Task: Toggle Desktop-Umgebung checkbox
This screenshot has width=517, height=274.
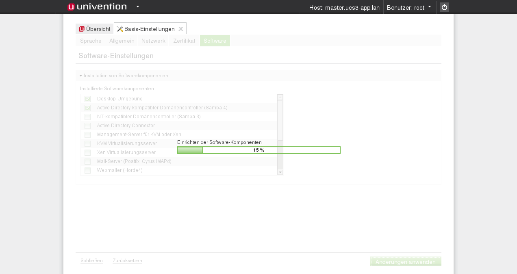Action: point(87,99)
